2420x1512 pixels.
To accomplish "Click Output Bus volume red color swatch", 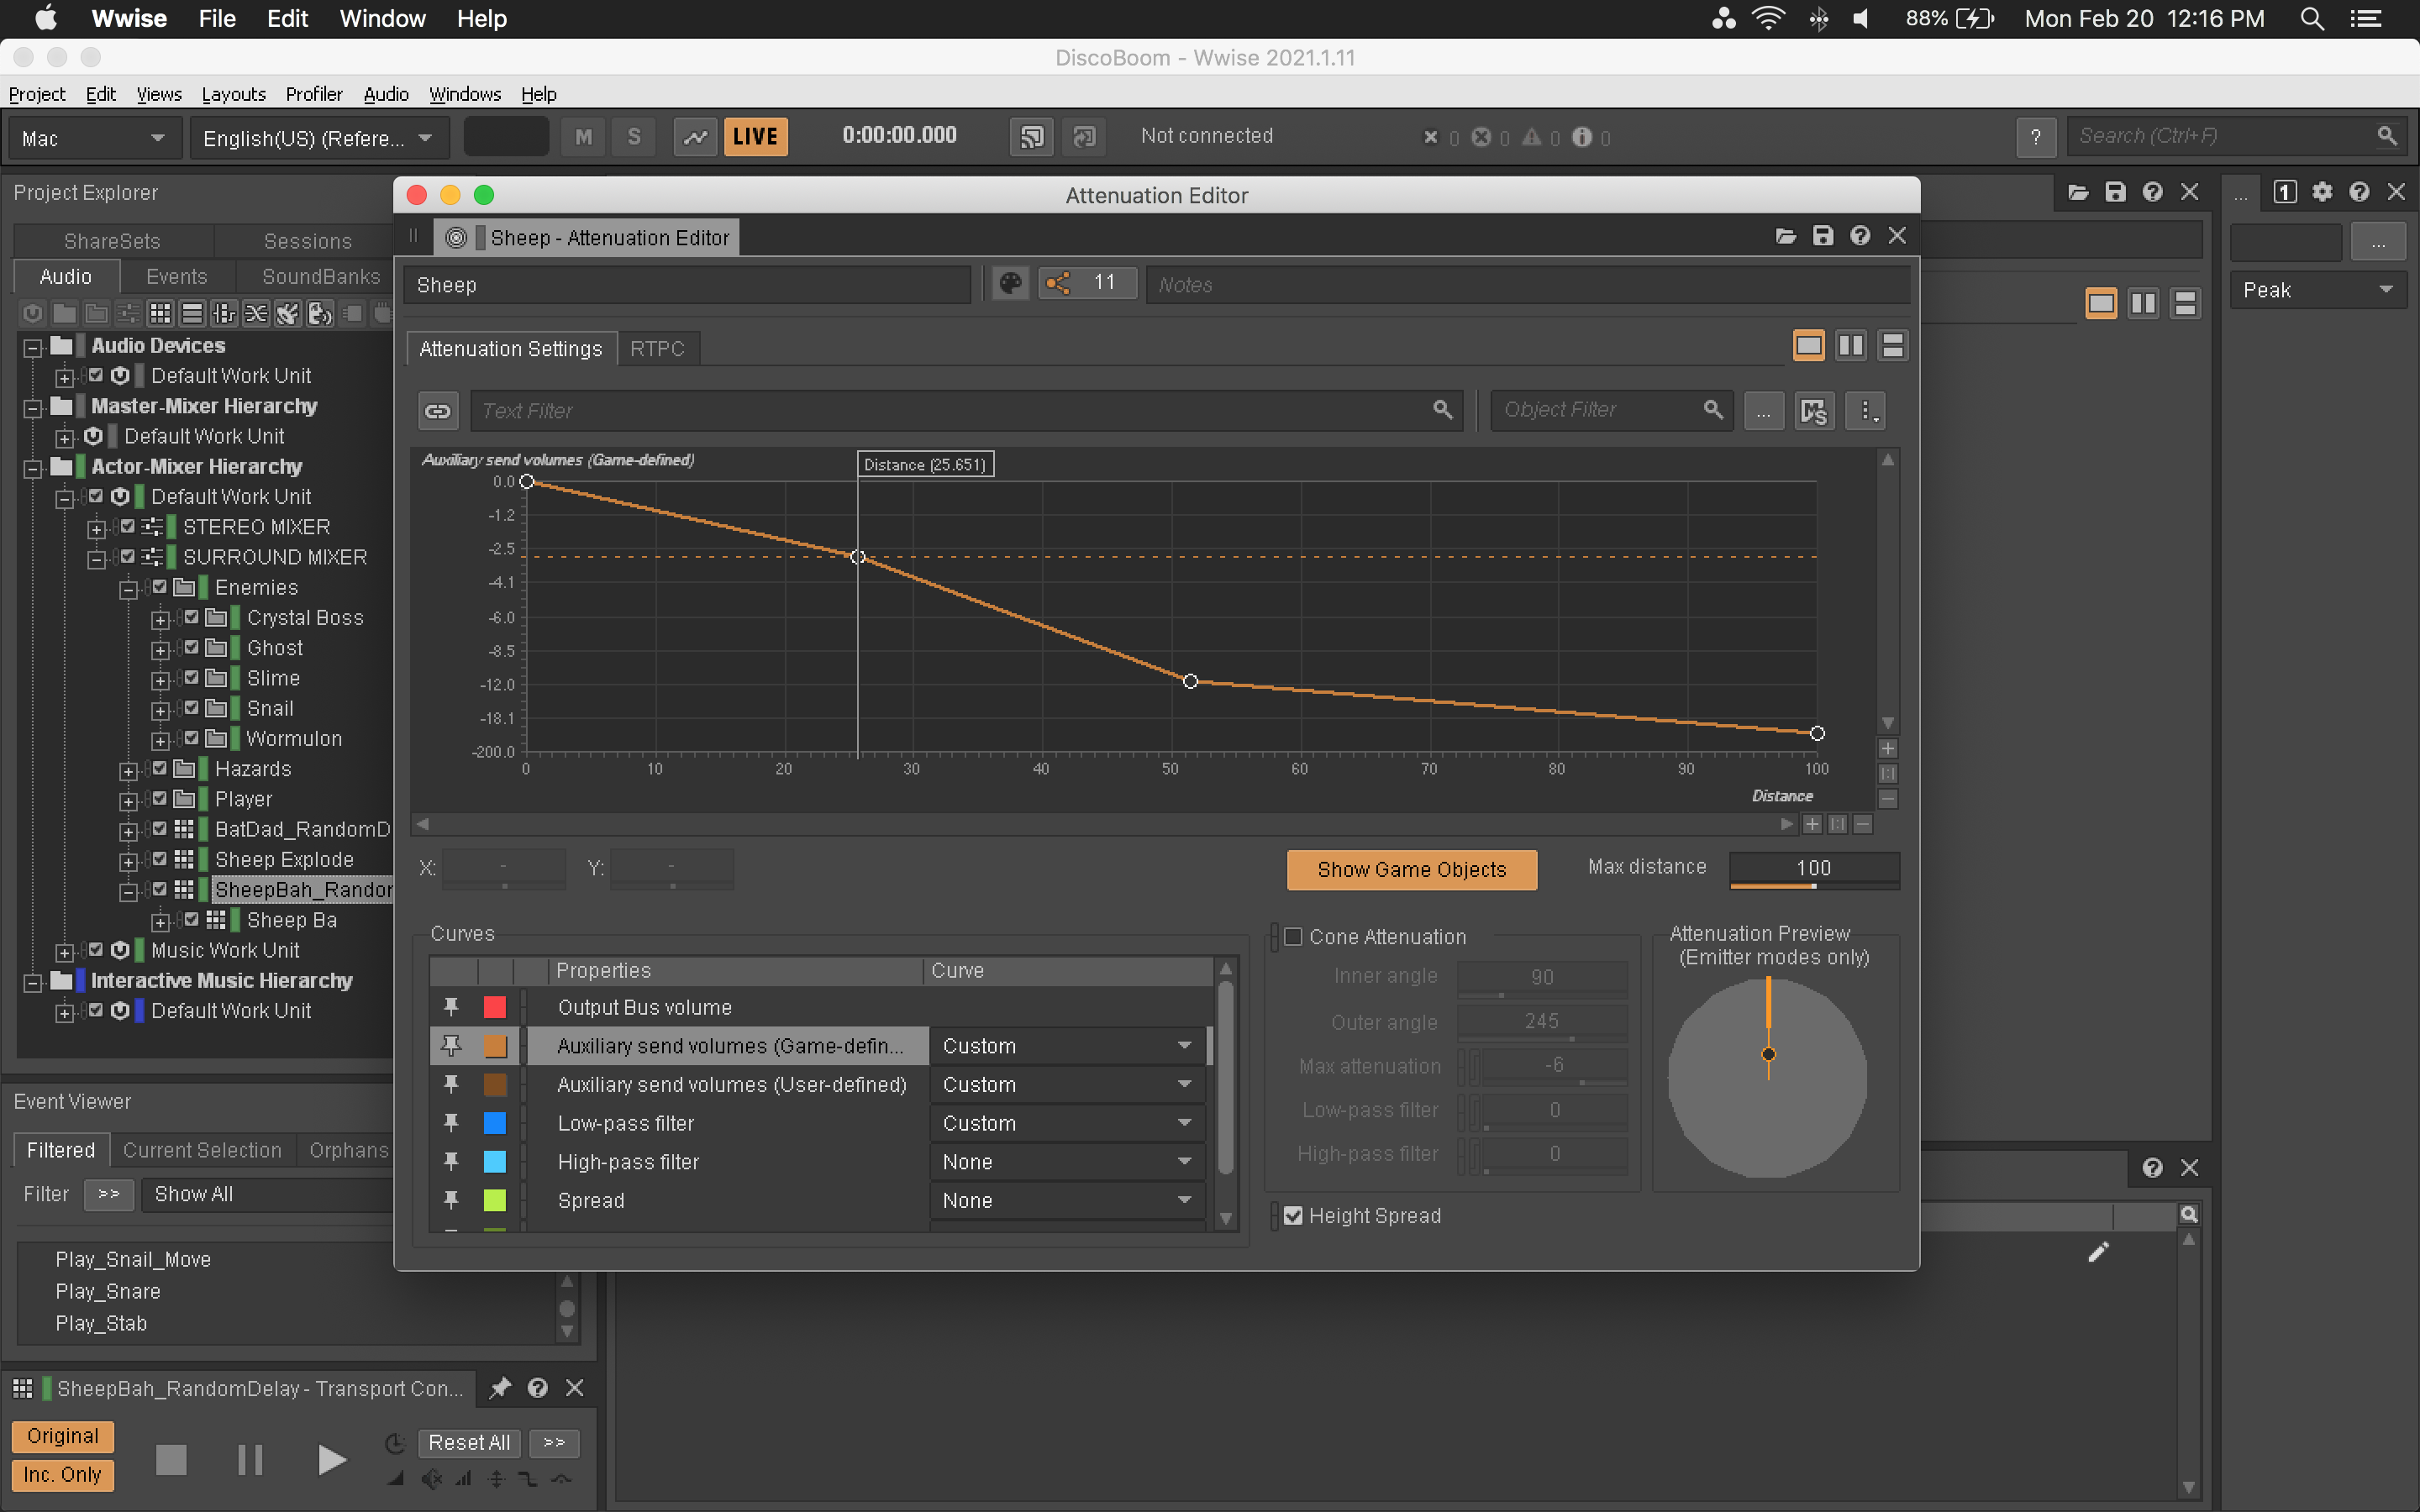I will pyautogui.click(x=494, y=1007).
